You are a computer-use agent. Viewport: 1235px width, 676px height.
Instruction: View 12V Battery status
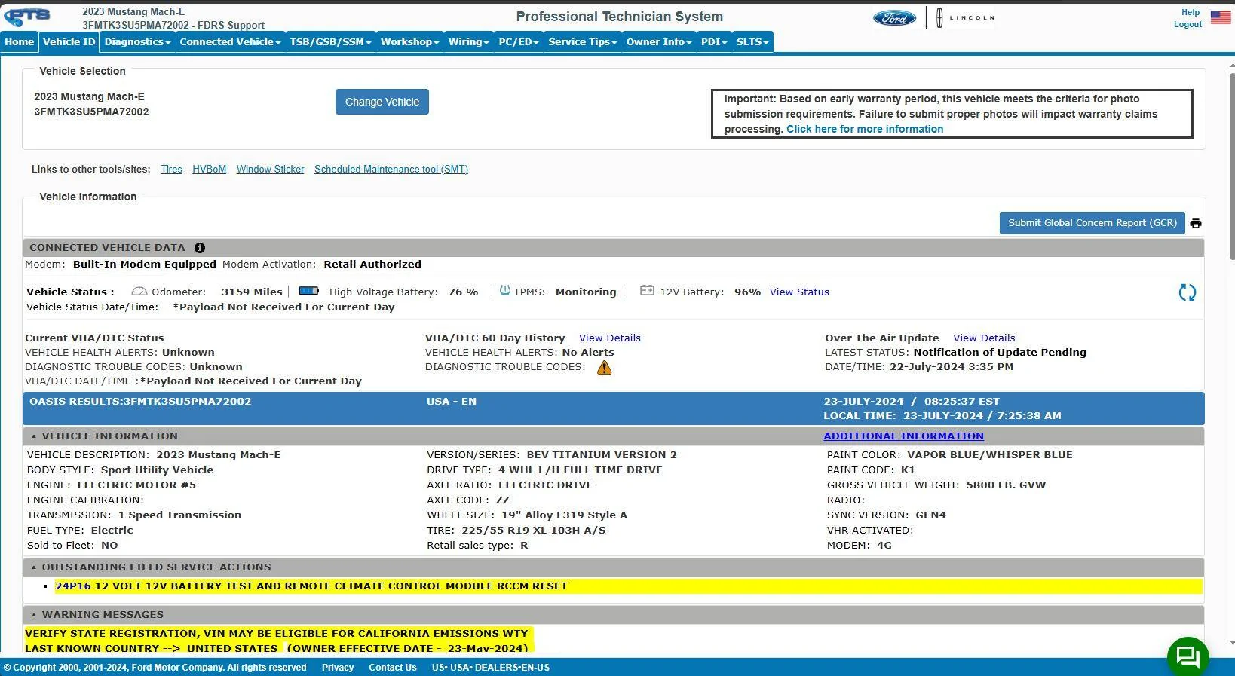pyautogui.click(x=799, y=292)
